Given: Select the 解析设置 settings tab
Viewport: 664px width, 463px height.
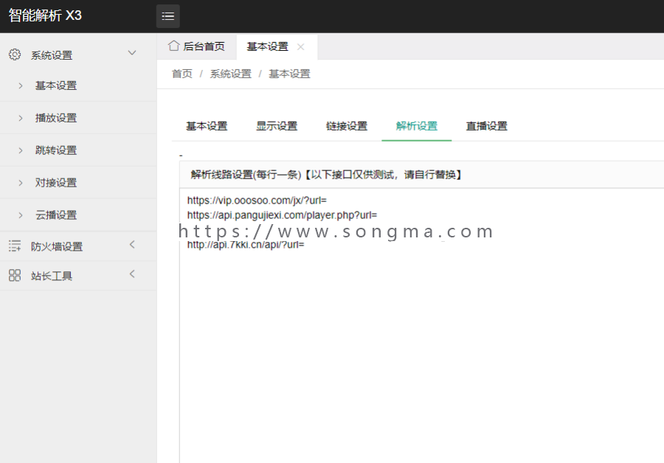Looking at the screenshot, I should pyautogui.click(x=417, y=126).
